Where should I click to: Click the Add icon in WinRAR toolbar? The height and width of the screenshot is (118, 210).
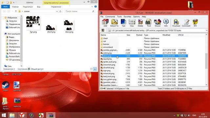pos(105,23)
